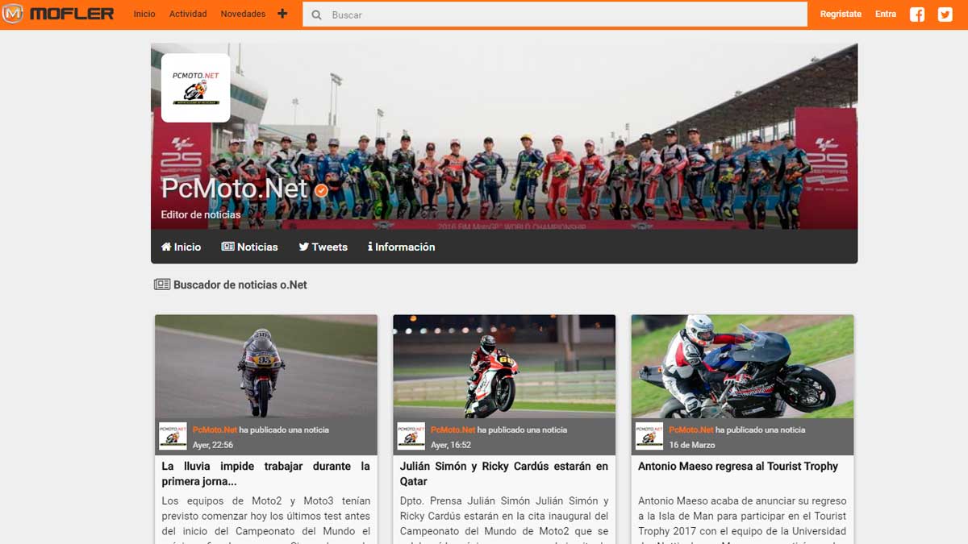The height and width of the screenshot is (544, 968).
Task: Open the wheelie motorcycle photo thumbnail
Action: [x=742, y=366]
